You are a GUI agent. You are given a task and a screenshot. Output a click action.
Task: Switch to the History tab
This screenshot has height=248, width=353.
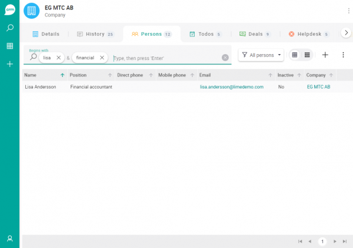tap(95, 34)
